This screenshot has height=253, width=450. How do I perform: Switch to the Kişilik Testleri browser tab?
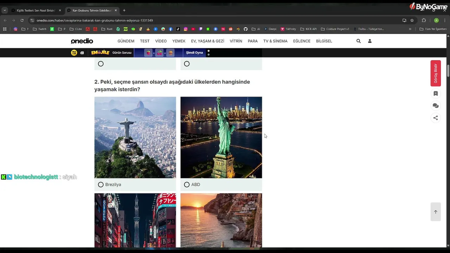[x=37, y=11]
